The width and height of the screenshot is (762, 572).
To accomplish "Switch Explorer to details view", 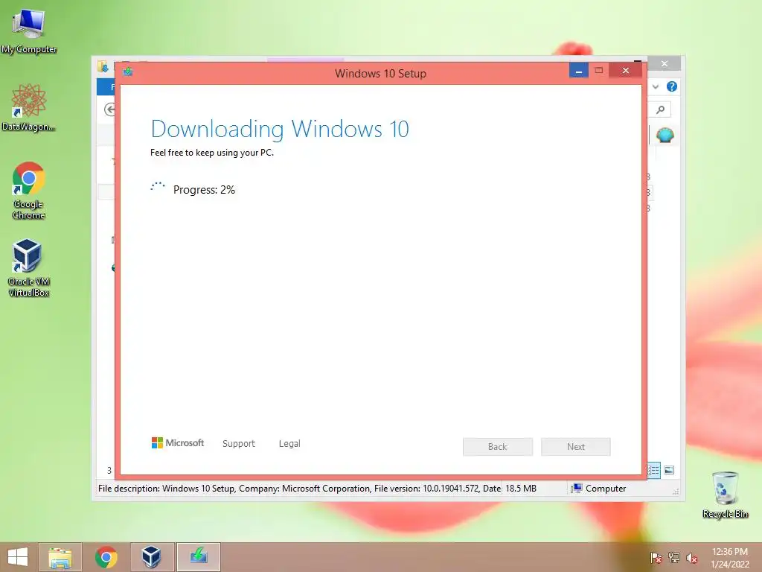I will pyautogui.click(x=654, y=470).
